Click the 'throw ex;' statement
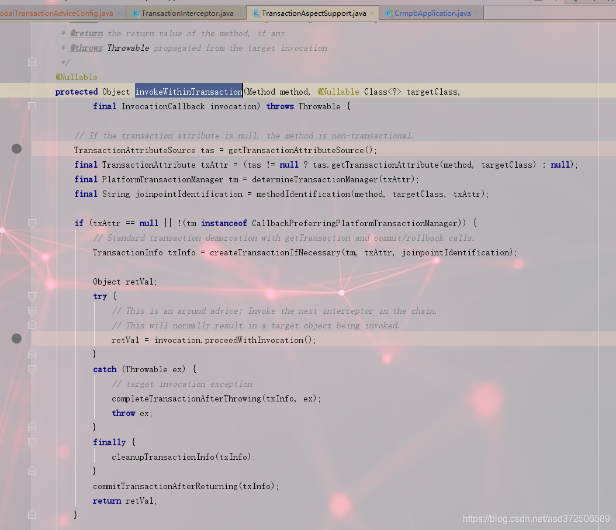This screenshot has width=616, height=530. [132, 413]
